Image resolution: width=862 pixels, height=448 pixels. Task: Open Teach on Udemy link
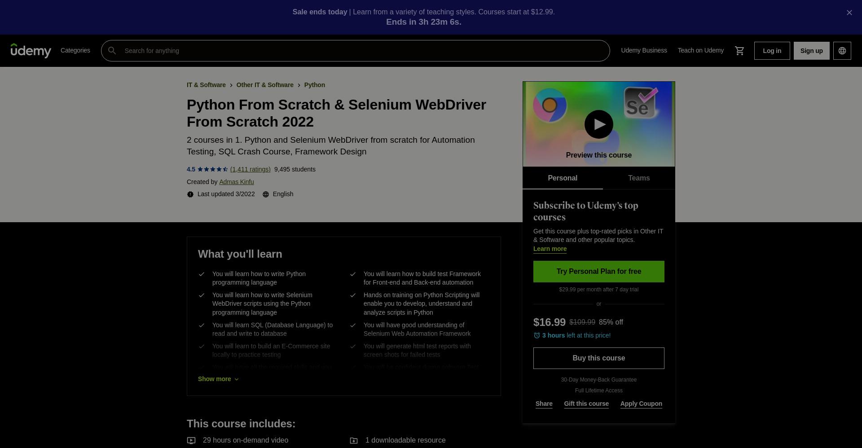[700, 50]
